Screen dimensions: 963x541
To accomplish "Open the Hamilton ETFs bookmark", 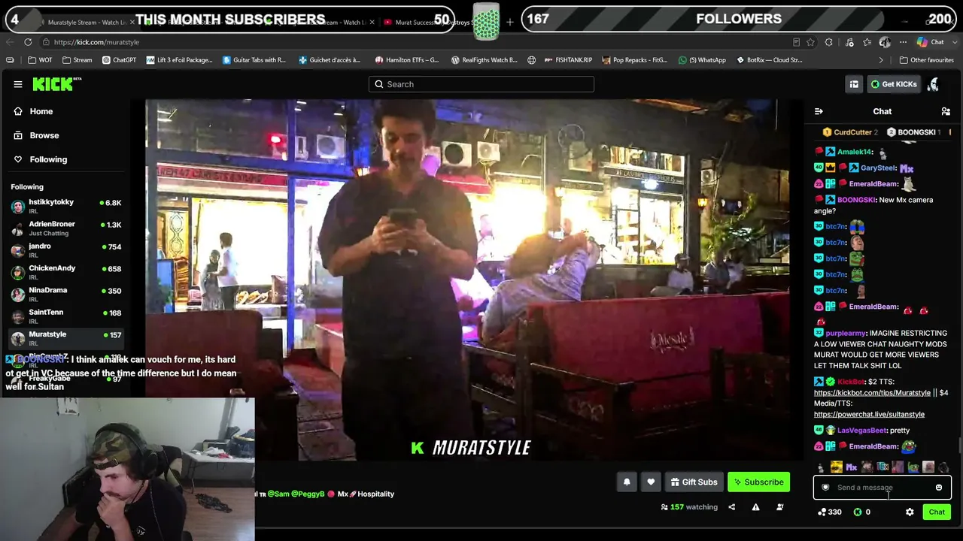I will [x=406, y=60].
